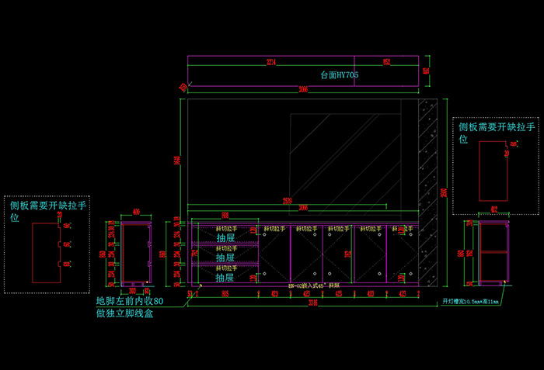Click the bottom 抽屉 drawer label

coord(225,277)
